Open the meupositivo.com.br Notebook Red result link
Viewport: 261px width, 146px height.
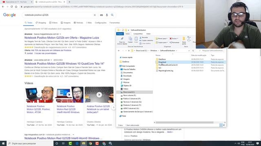(x=63, y=138)
